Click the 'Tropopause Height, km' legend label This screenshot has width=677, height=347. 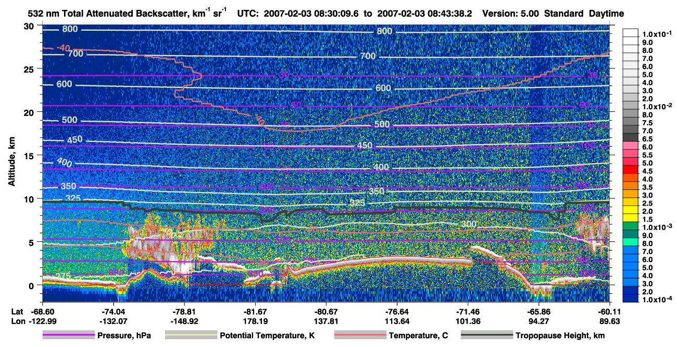coord(560,336)
